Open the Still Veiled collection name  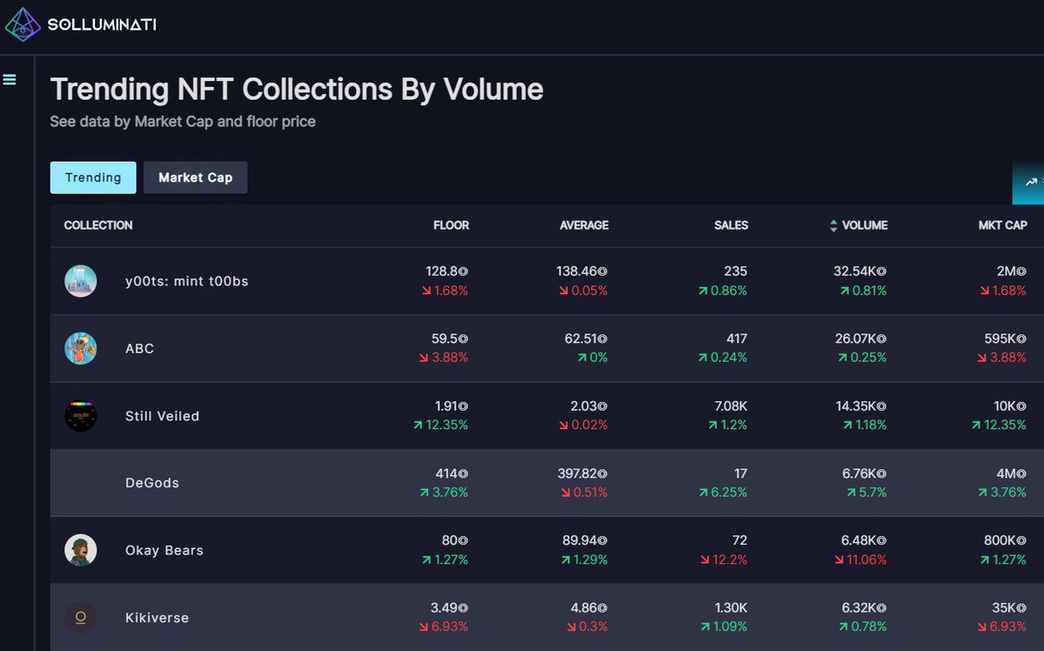(162, 416)
